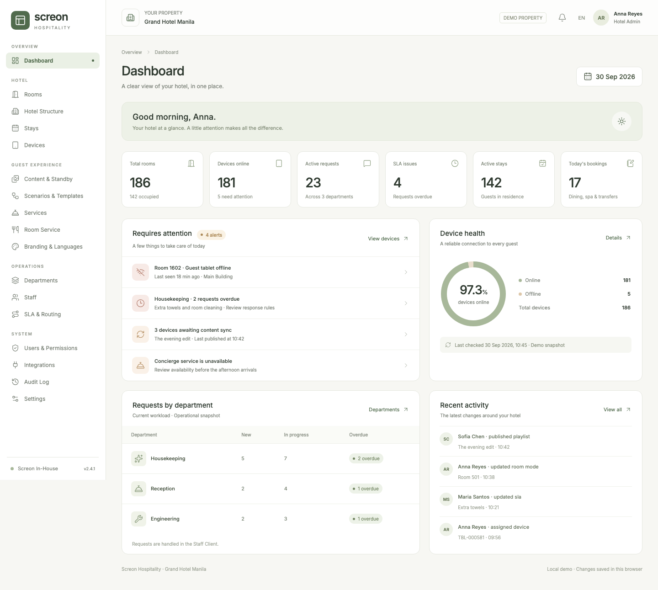Open Anna Reyes account menu

click(x=618, y=18)
